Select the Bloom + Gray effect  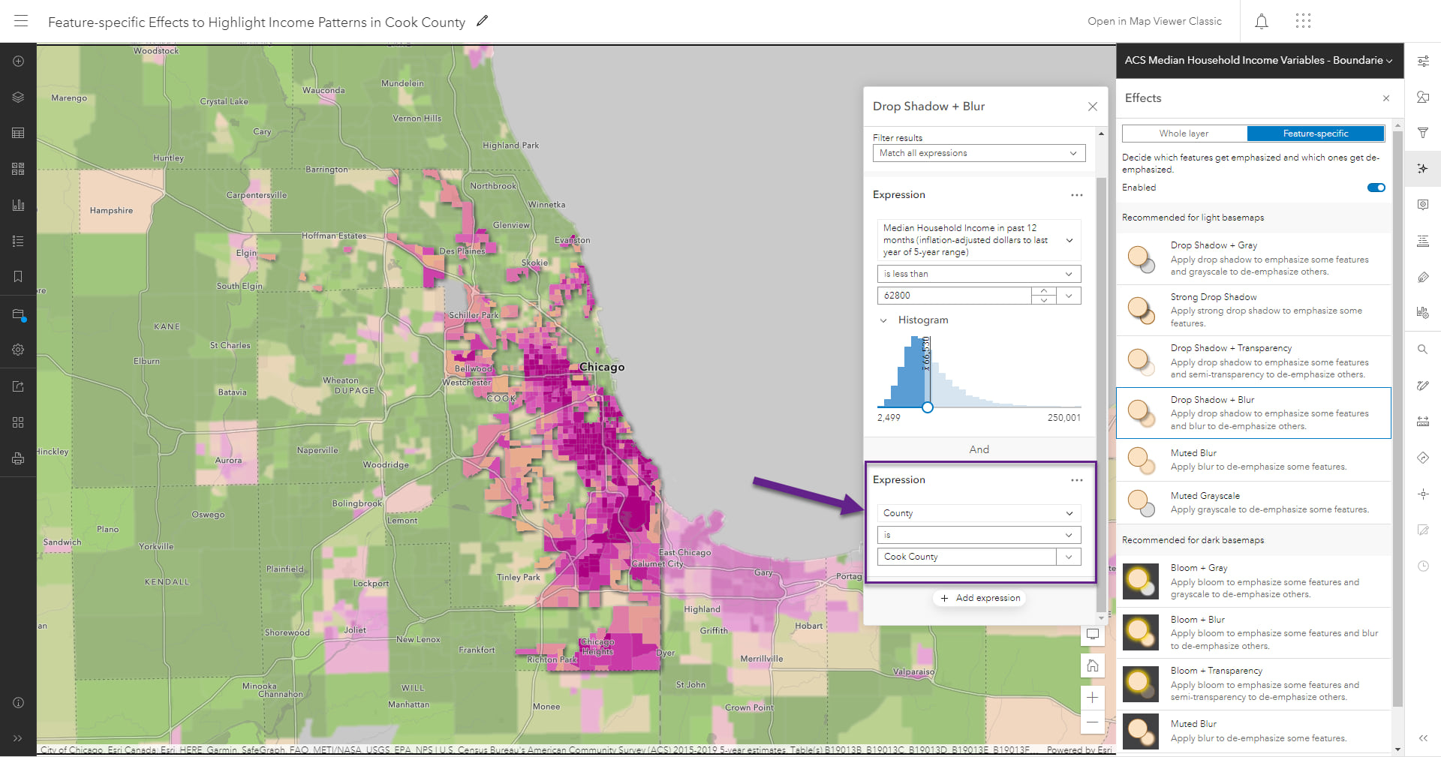[x=1253, y=581]
